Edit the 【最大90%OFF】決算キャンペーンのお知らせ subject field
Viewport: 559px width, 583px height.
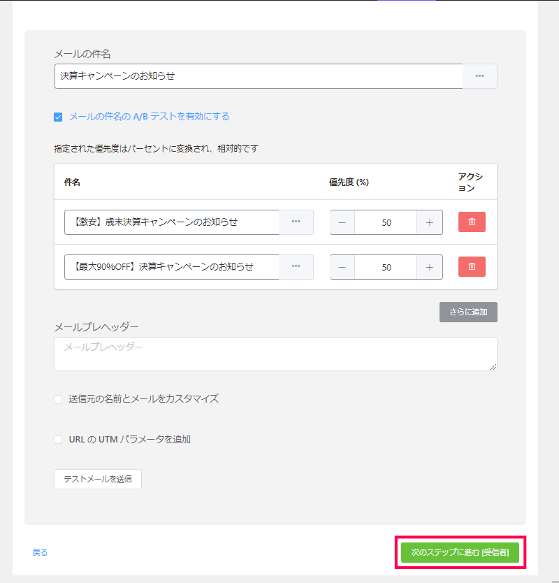[172, 266]
